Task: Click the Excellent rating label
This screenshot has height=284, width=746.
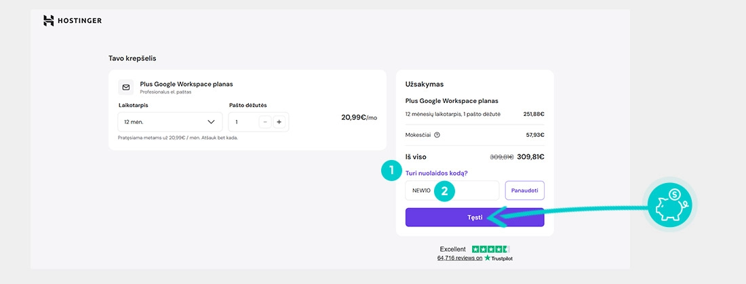Action: 452,249
